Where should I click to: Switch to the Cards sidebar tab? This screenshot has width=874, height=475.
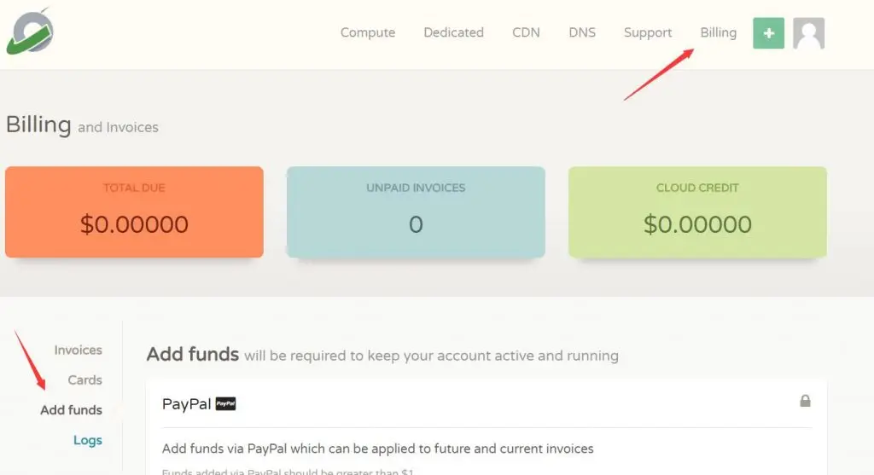[84, 380]
